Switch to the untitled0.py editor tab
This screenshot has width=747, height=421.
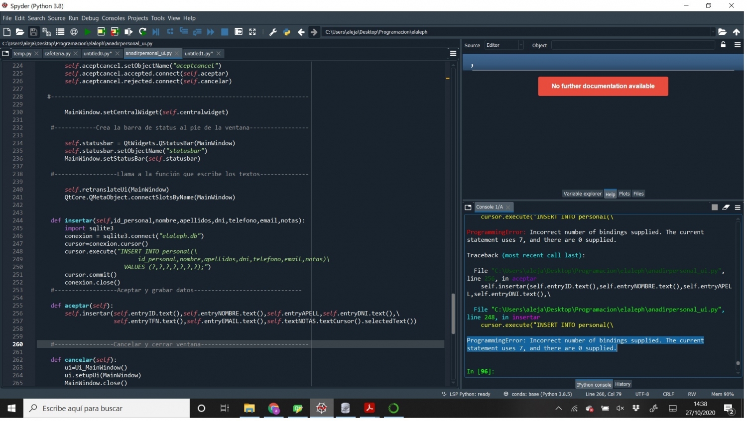98,53
